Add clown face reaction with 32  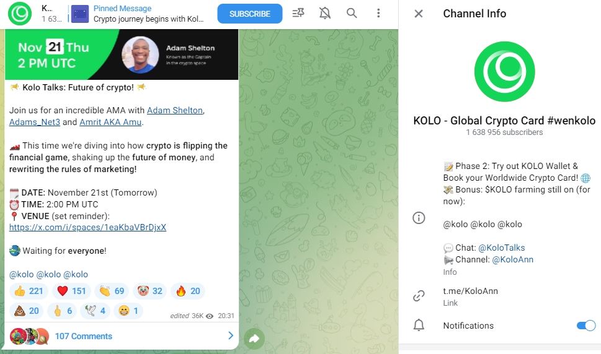149,291
